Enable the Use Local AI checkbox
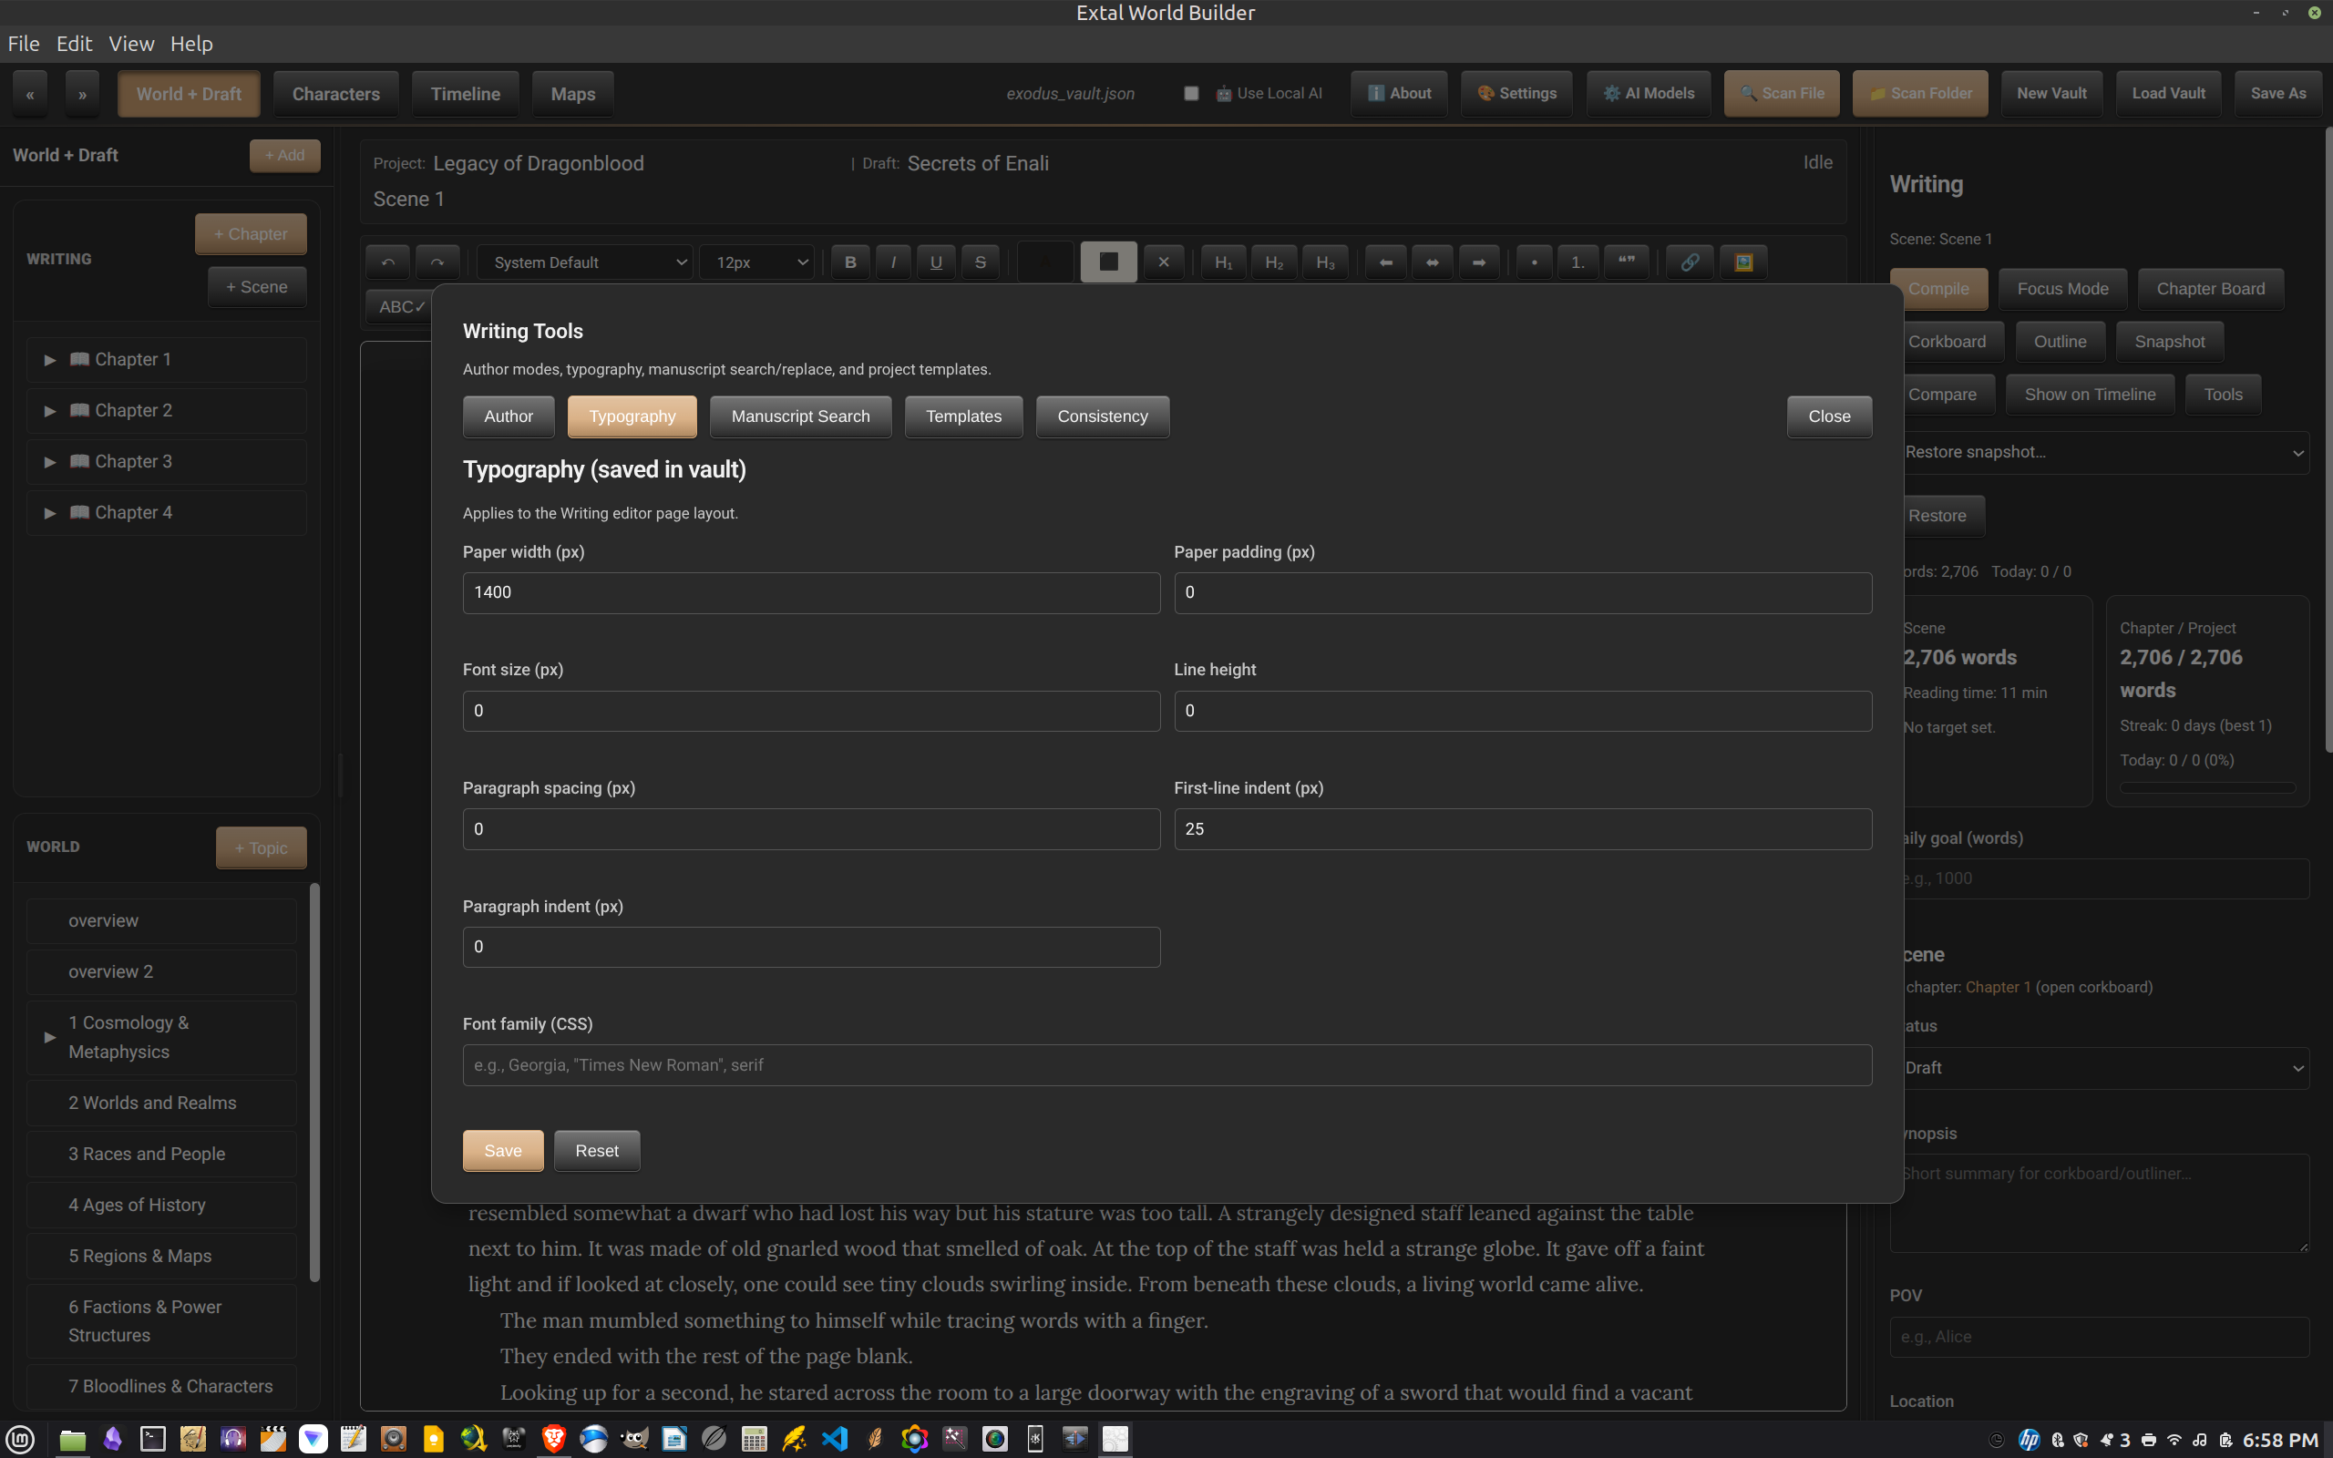 [1192, 94]
